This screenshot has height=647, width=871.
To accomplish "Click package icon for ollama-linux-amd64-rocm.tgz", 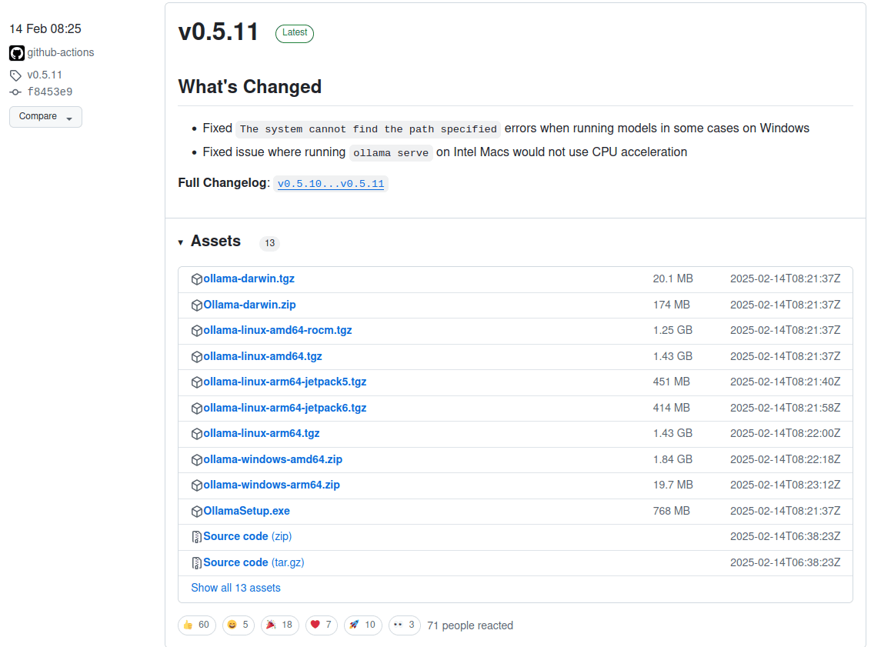I will [x=197, y=331].
